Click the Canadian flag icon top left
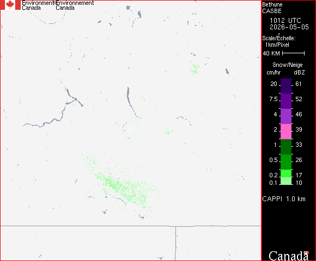Screen dimensions: 316x261 click(x=10, y=5)
